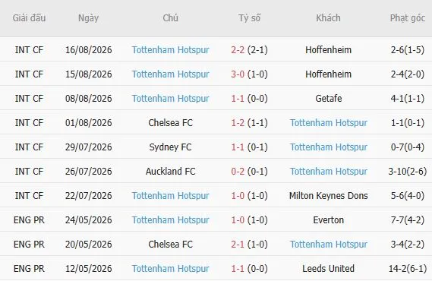
Task: Select Sydney FC home team name
Action: coord(171,147)
